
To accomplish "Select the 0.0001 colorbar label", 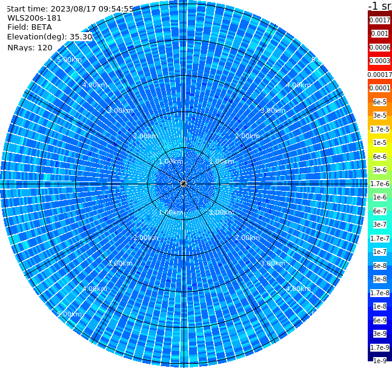I will pos(380,88).
